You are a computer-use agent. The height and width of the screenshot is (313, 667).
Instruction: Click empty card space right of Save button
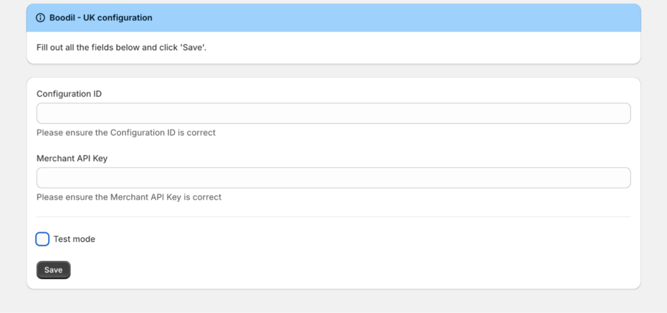tap(337, 270)
